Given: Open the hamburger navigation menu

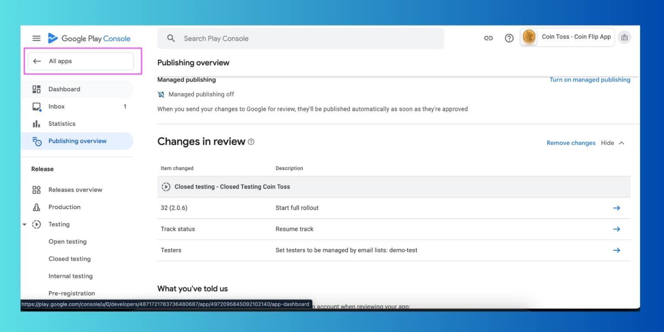Looking at the screenshot, I should (x=37, y=38).
